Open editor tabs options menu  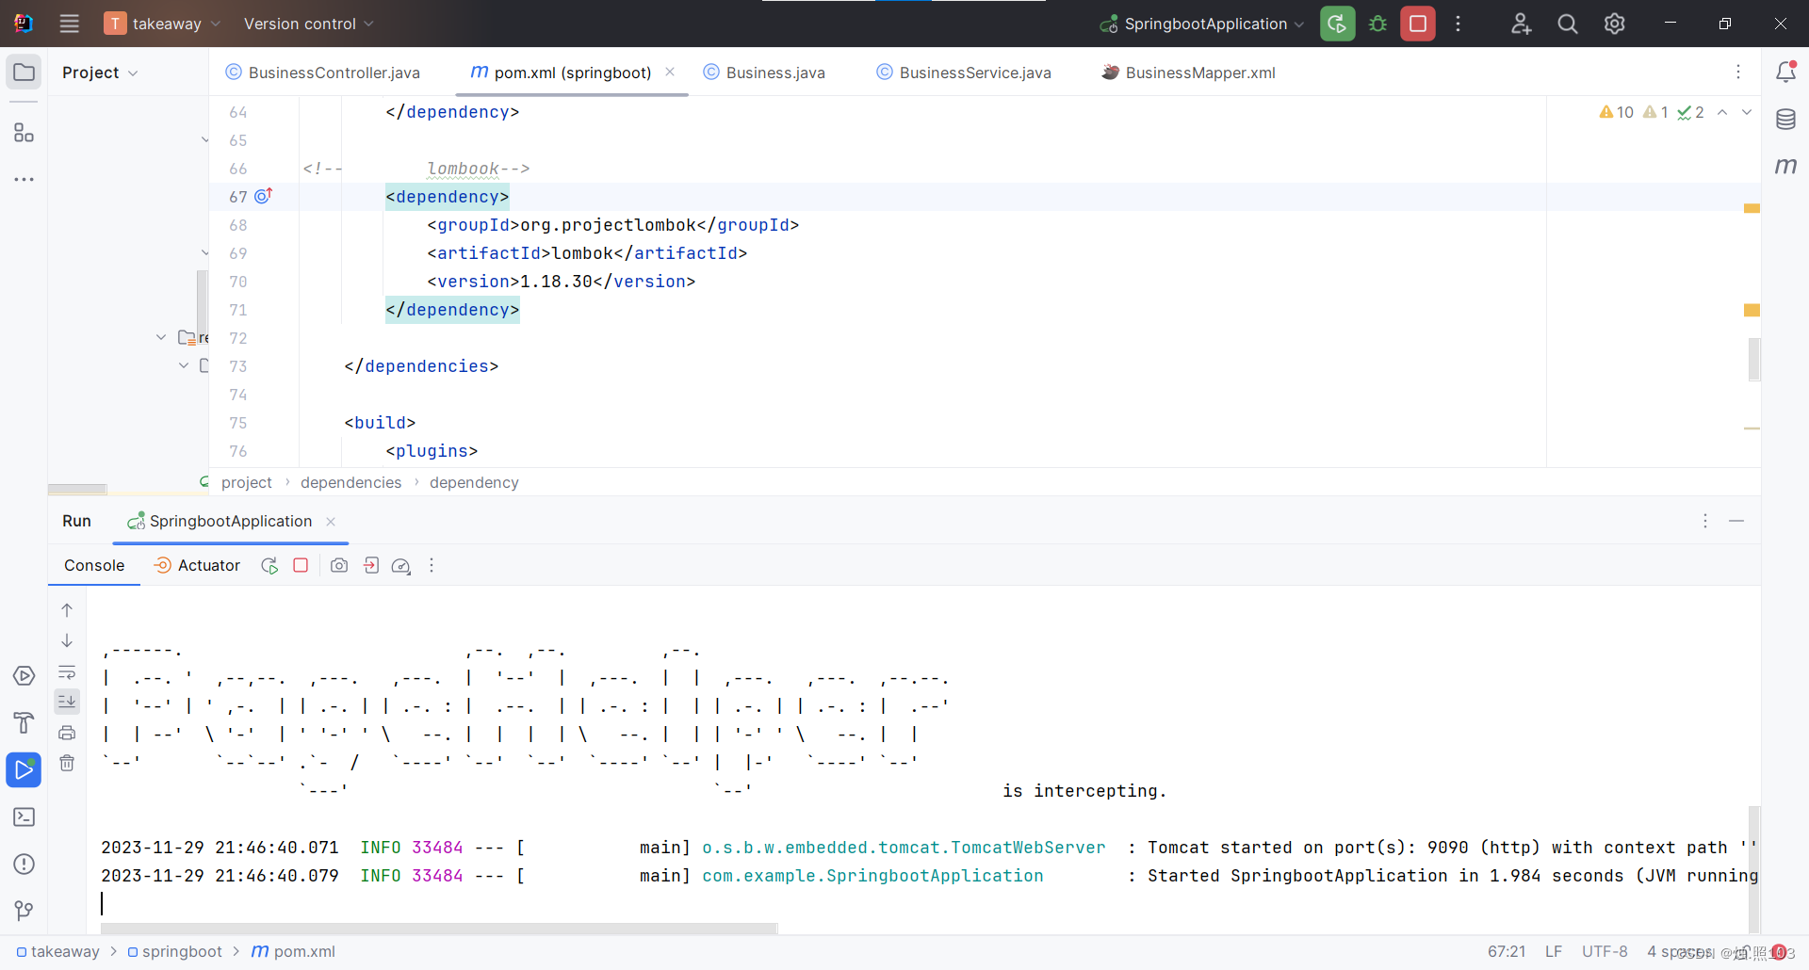tap(1738, 72)
